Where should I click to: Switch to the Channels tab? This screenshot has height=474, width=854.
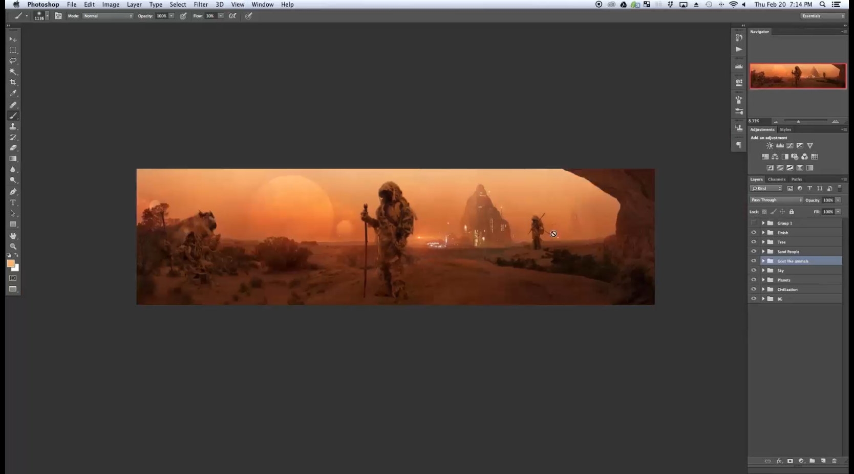(777, 179)
